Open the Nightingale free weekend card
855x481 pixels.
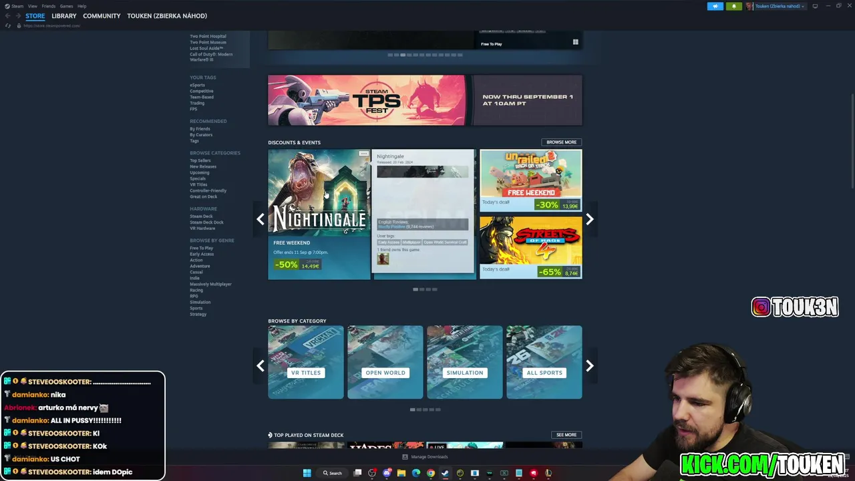coord(319,214)
